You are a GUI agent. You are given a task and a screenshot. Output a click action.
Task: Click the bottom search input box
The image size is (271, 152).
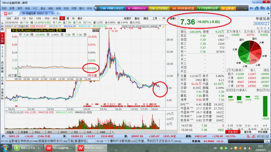(246, 141)
